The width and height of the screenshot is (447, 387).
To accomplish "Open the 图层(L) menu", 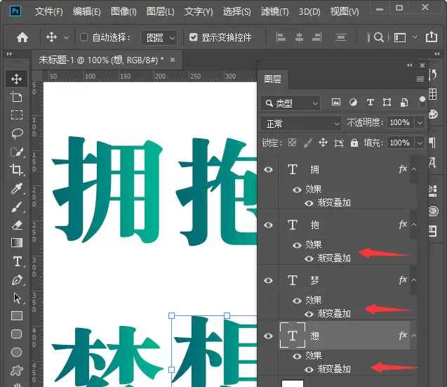I will (160, 11).
